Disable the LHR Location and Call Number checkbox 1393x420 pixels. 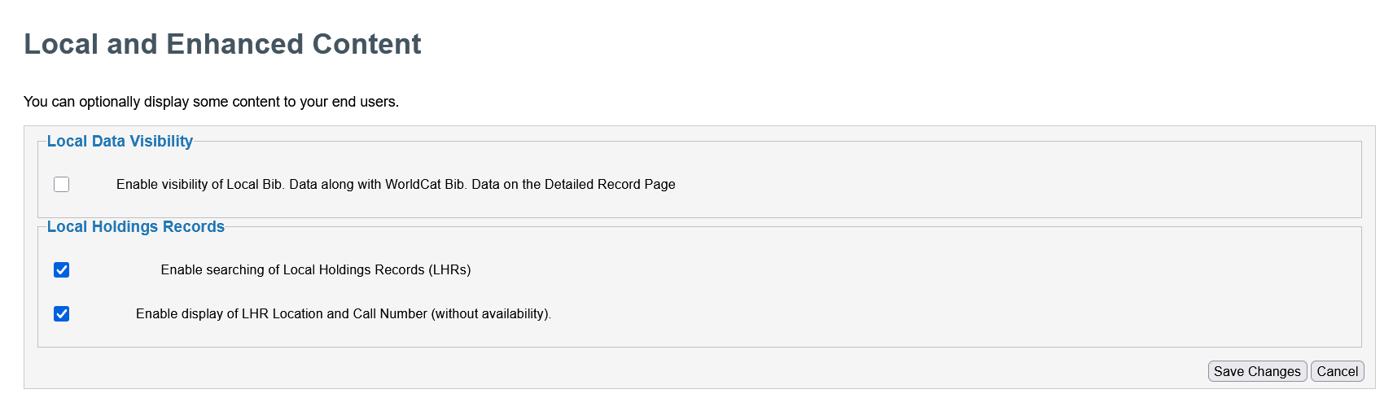pos(62,314)
